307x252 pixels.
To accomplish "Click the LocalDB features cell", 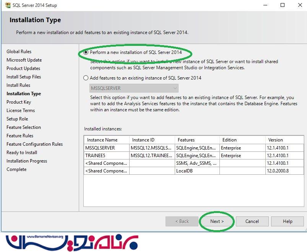I will 197,171.
